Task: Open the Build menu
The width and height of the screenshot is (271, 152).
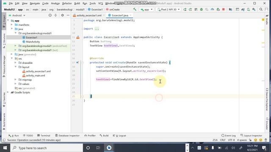Action: pyautogui.click(x=77, y=3)
